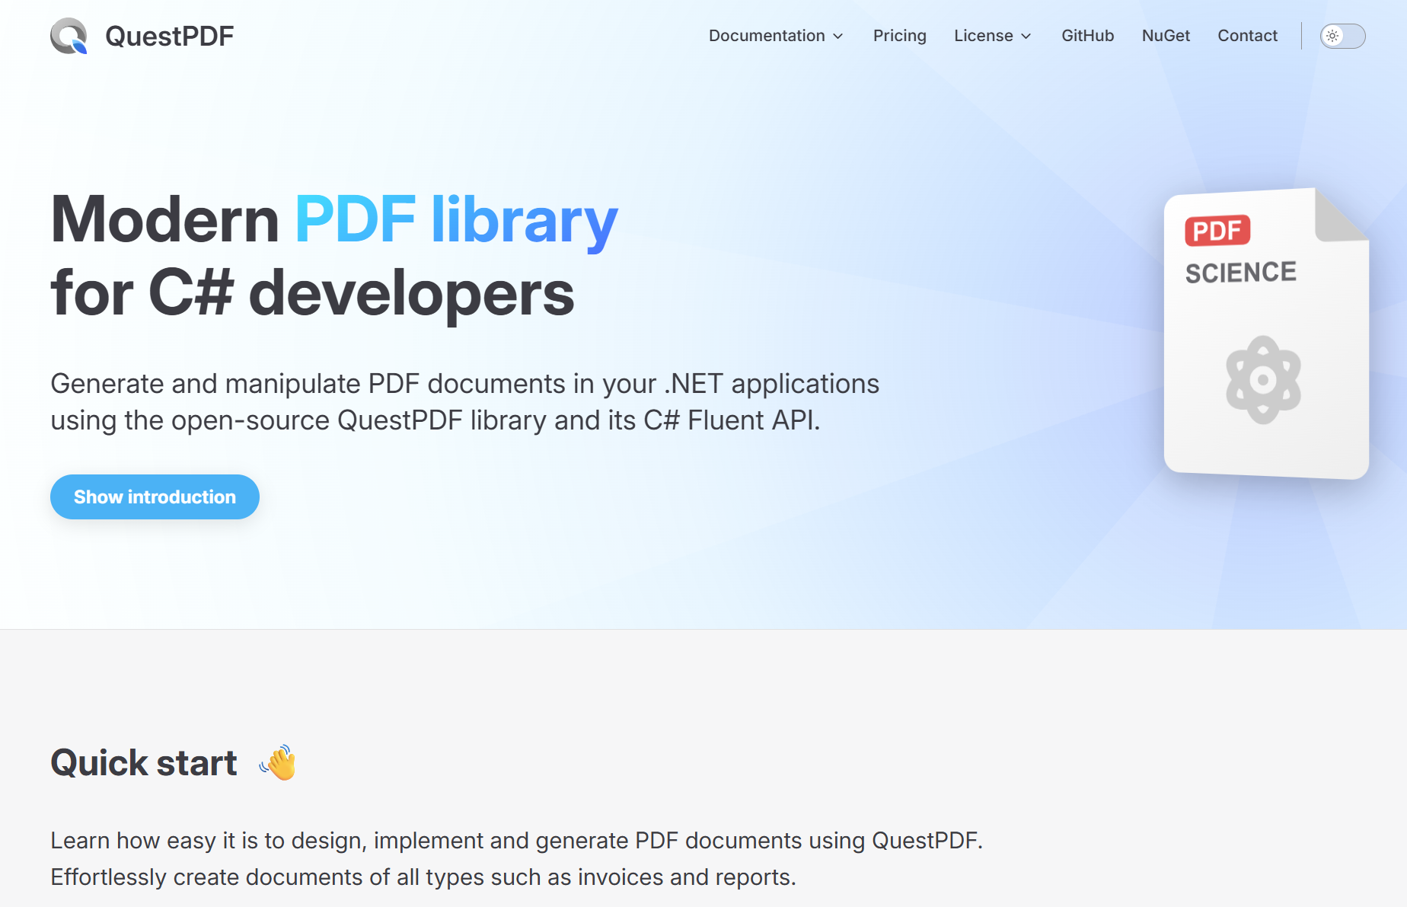Click the waving hand emoji

pyautogui.click(x=278, y=762)
